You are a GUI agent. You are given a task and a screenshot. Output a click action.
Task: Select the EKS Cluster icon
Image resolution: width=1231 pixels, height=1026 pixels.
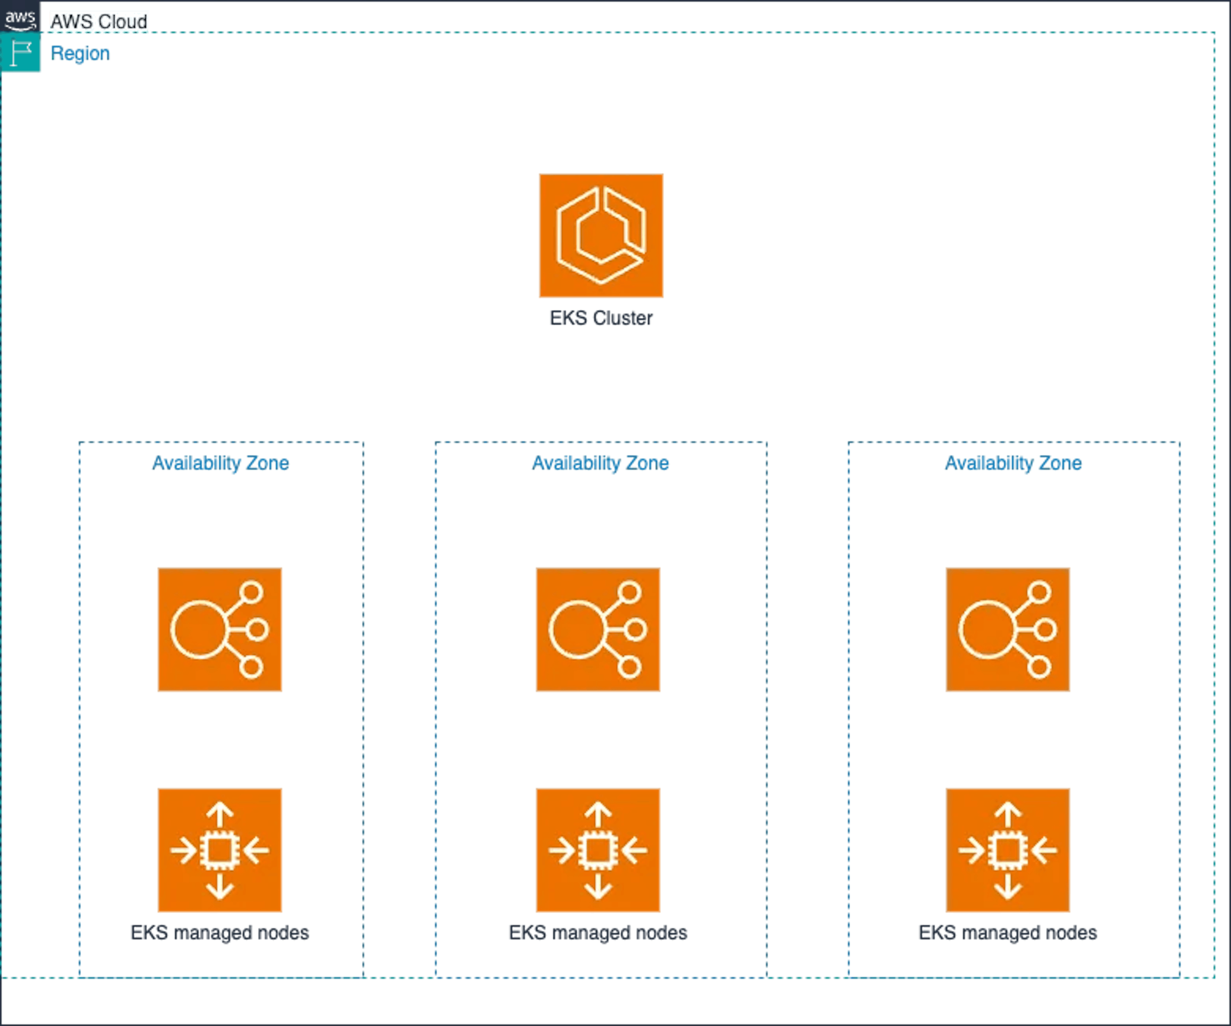pos(601,236)
